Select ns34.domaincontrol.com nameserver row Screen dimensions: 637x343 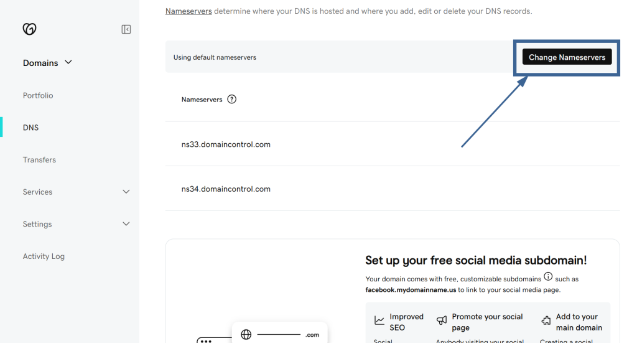pyautogui.click(x=393, y=189)
